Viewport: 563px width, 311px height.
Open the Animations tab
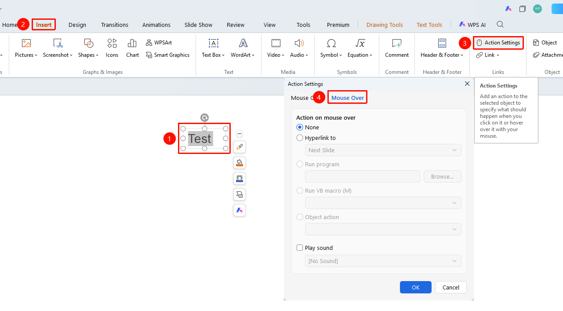coord(156,25)
